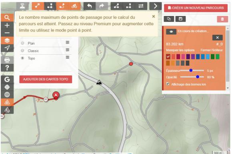Toggle Affichage des bornes km checkbox
This screenshot has width=232, height=154.
pos(168,84)
